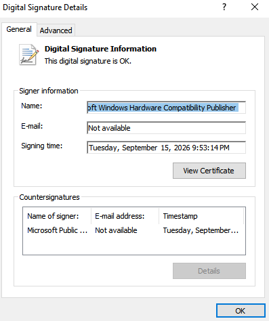
Task: Click the digital signature document icon
Action: tap(28, 55)
